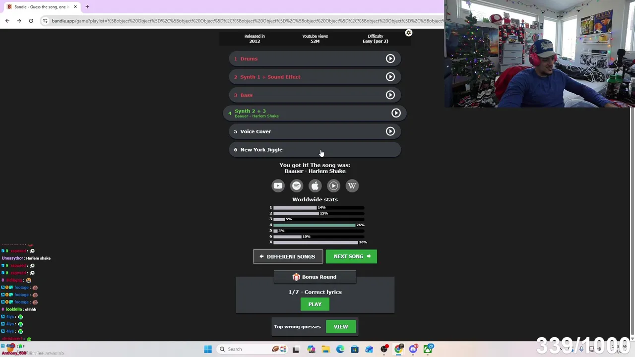Viewport: 635px width, 357px height.
Task: Switch to OBS Studio in taskbar
Action: [384, 349]
